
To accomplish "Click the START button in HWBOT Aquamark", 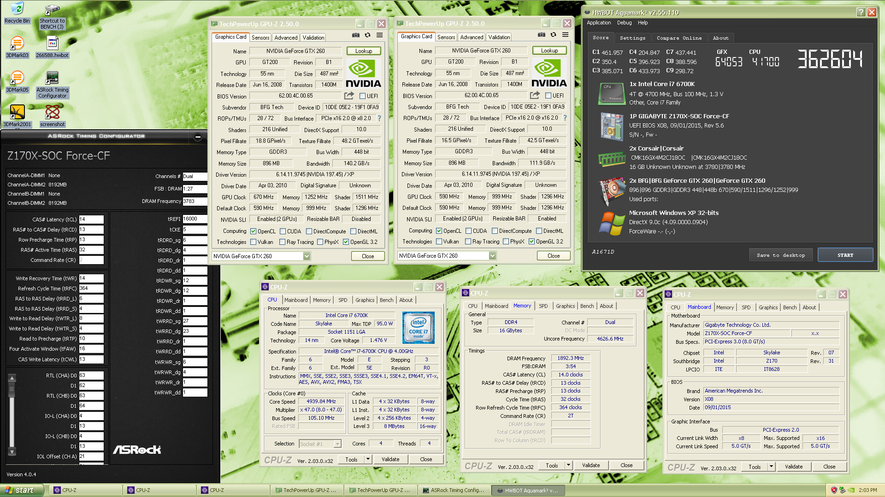I will pyautogui.click(x=845, y=255).
